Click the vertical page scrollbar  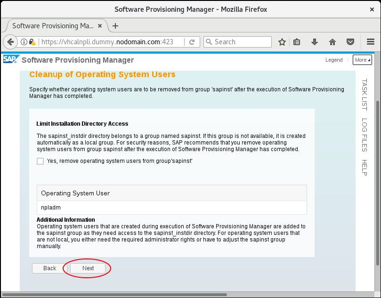click(x=378, y=182)
